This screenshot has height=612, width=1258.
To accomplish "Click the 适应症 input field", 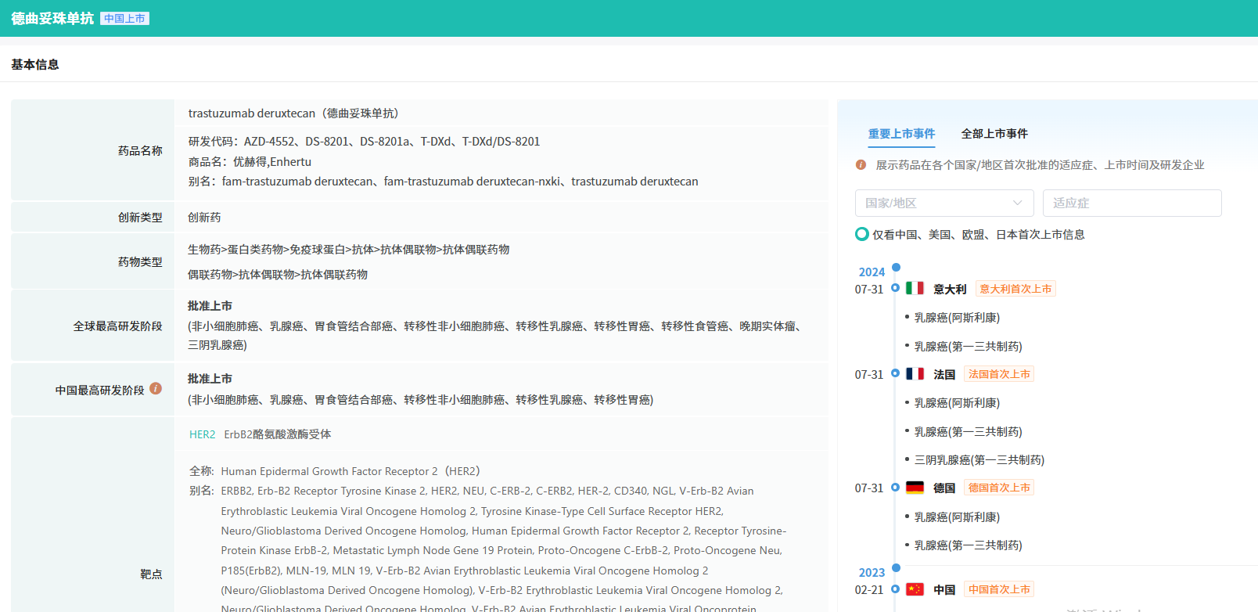I will coord(1131,203).
